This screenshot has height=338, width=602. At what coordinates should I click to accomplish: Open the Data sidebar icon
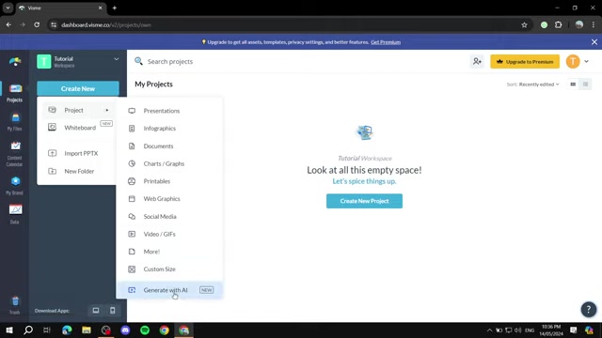pos(15,214)
